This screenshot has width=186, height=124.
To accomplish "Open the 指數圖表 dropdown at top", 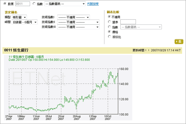I will click(x=65, y=4).
